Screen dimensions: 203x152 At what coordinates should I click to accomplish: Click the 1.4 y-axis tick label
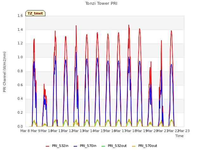click(20, 29)
